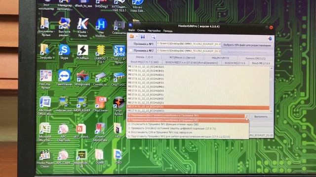Switch to the M86/M74/M73I tab
Viewport: 316px width, 177px height.
[221, 58]
